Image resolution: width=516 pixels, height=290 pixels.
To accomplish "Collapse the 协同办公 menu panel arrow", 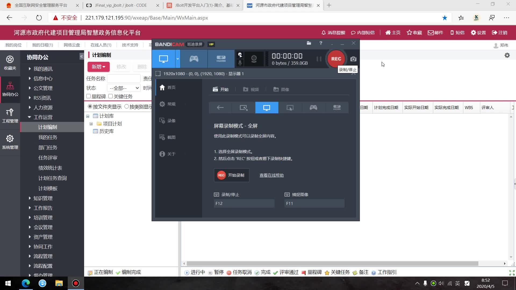I will pyautogui.click(x=81, y=56).
